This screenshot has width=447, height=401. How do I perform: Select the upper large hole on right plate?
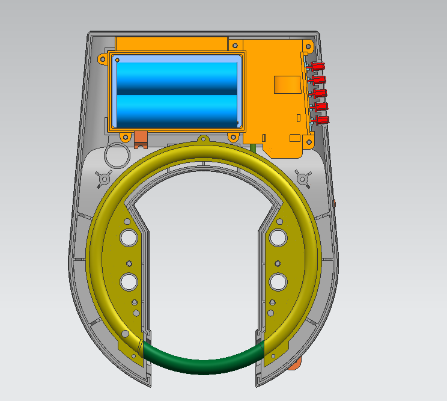pyautogui.click(x=278, y=237)
